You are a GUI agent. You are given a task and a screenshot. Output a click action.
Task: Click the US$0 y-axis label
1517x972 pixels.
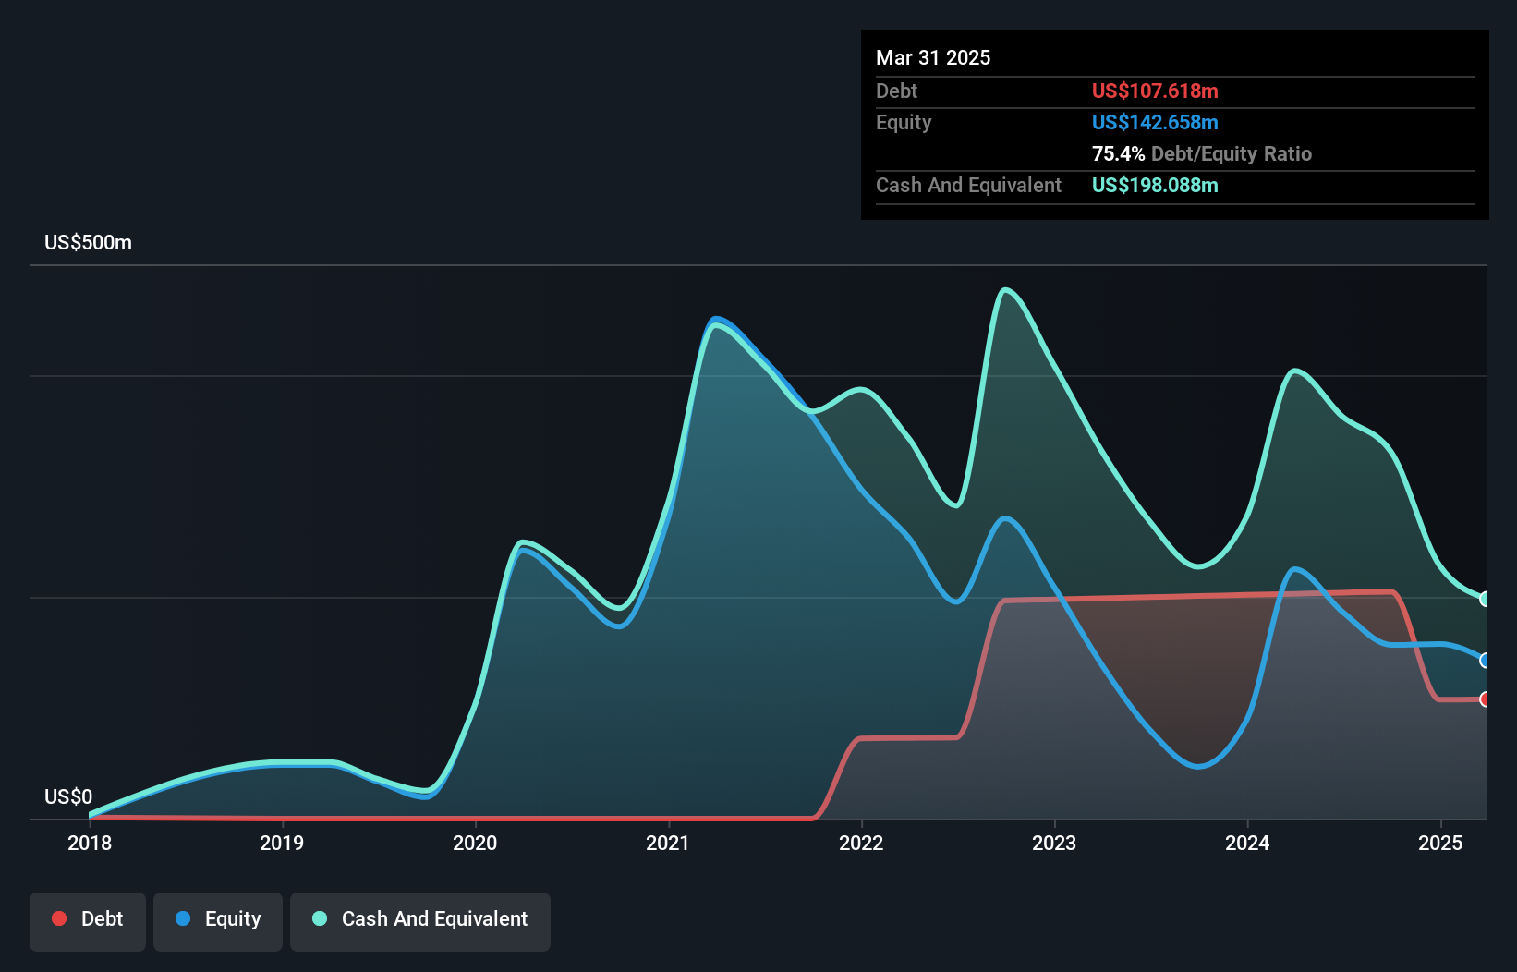[x=68, y=797]
